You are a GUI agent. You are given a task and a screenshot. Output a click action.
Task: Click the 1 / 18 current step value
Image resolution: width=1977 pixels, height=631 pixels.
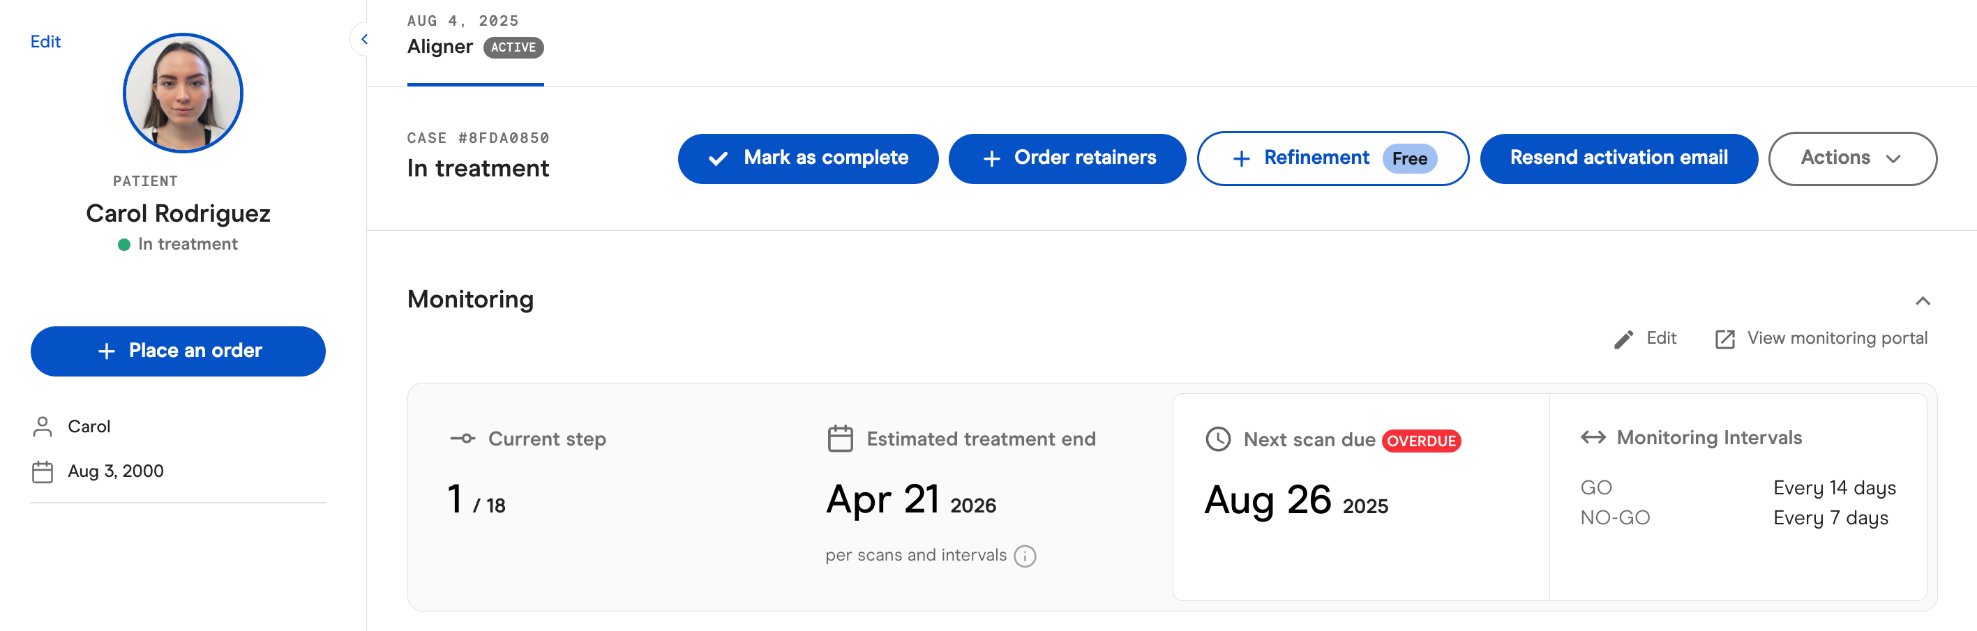click(476, 500)
